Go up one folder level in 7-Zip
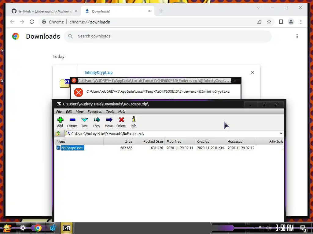 [x=58, y=133]
